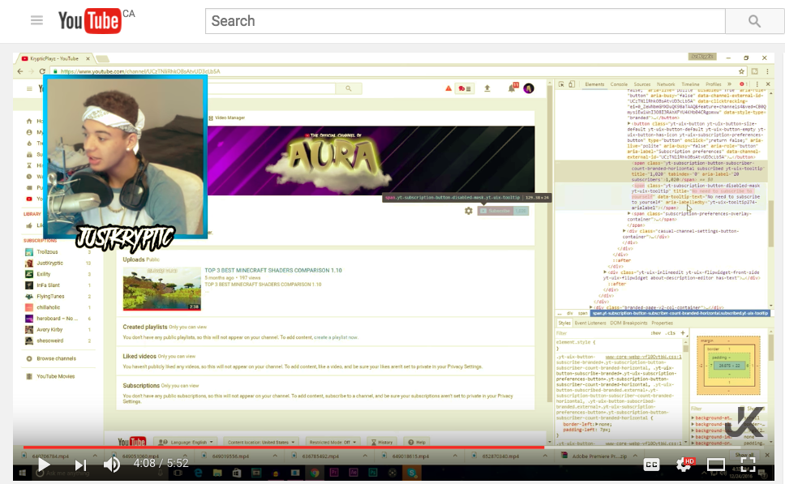Open Chrome from the Windows taskbar
Image resolution: width=785 pixels, height=484 pixels.
(315, 473)
